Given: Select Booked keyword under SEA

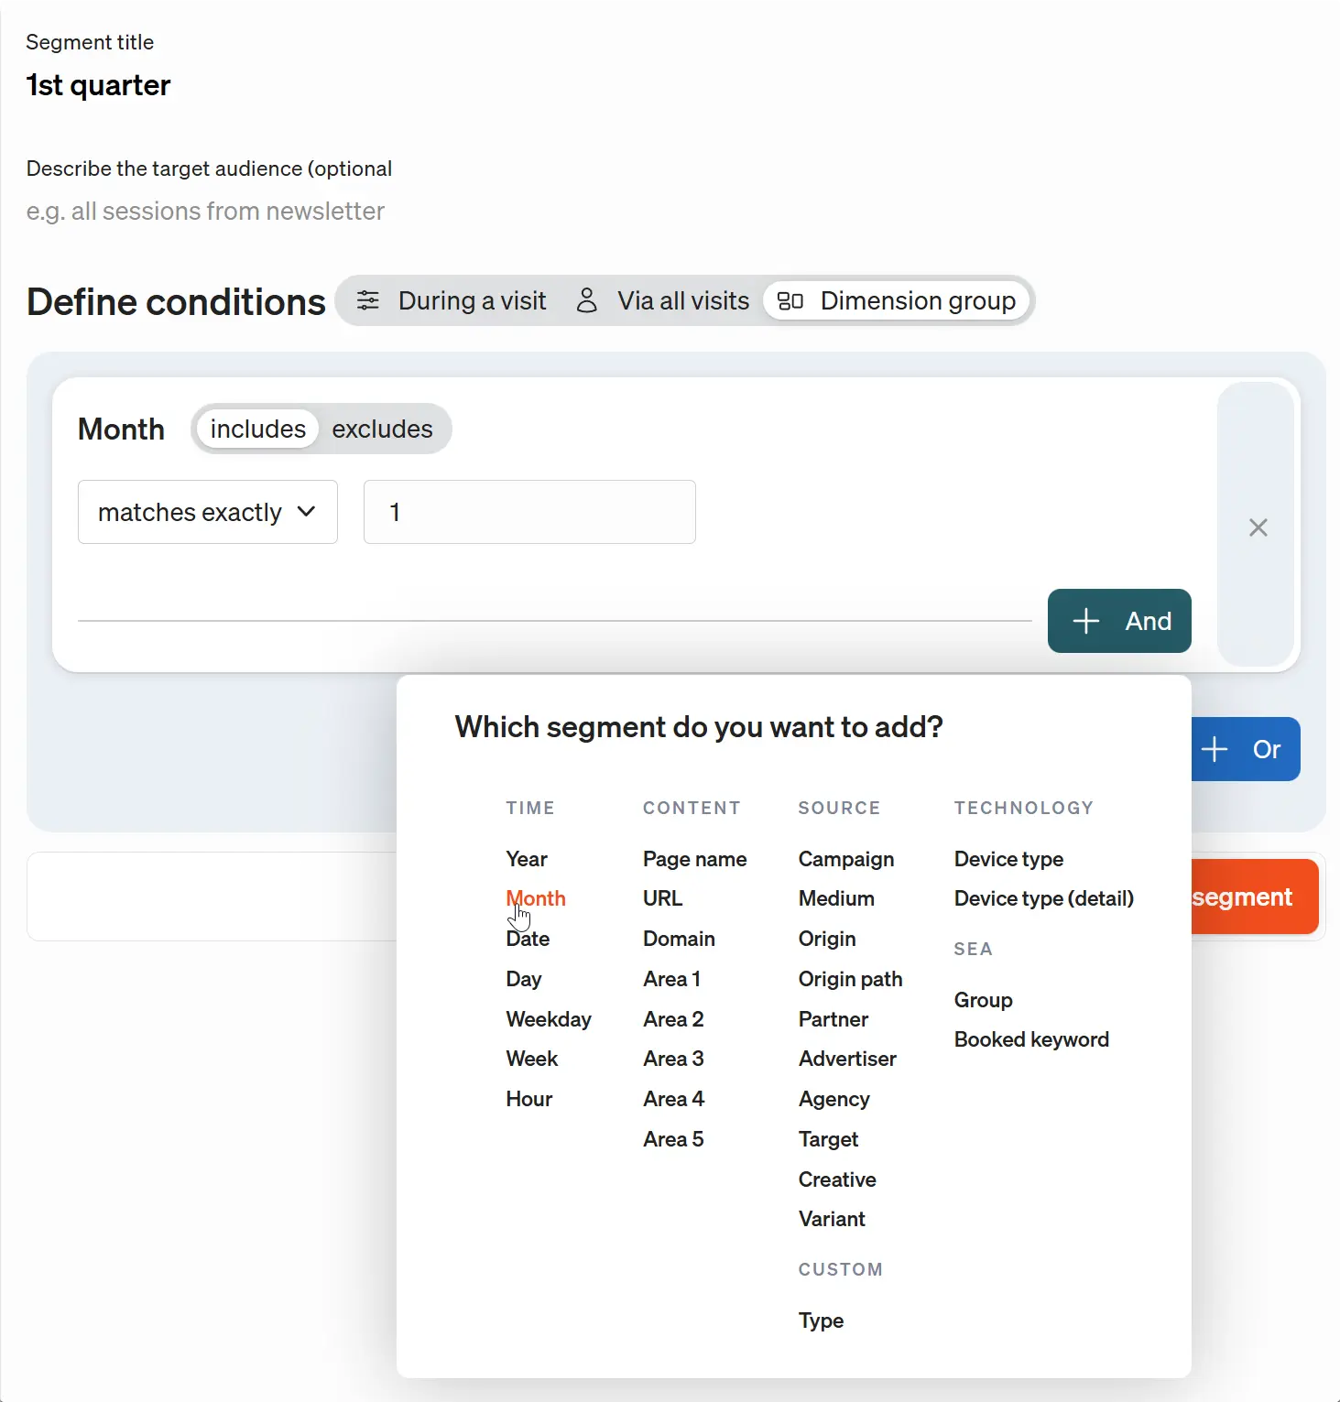Looking at the screenshot, I should 1031,1038.
